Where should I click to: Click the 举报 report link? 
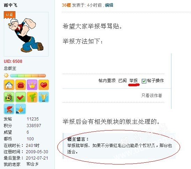coord(133,81)
